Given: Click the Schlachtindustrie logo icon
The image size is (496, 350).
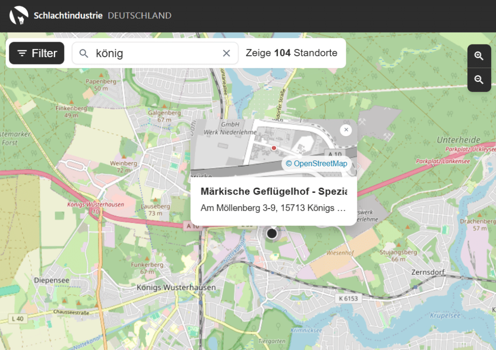Looking at the screenshot, I should click(19, 15).
